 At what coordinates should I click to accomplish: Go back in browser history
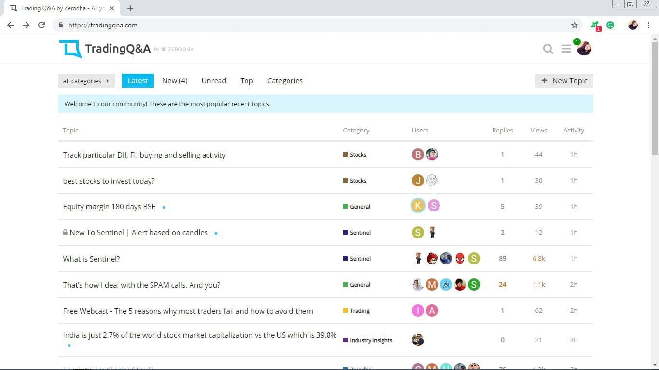11,25
